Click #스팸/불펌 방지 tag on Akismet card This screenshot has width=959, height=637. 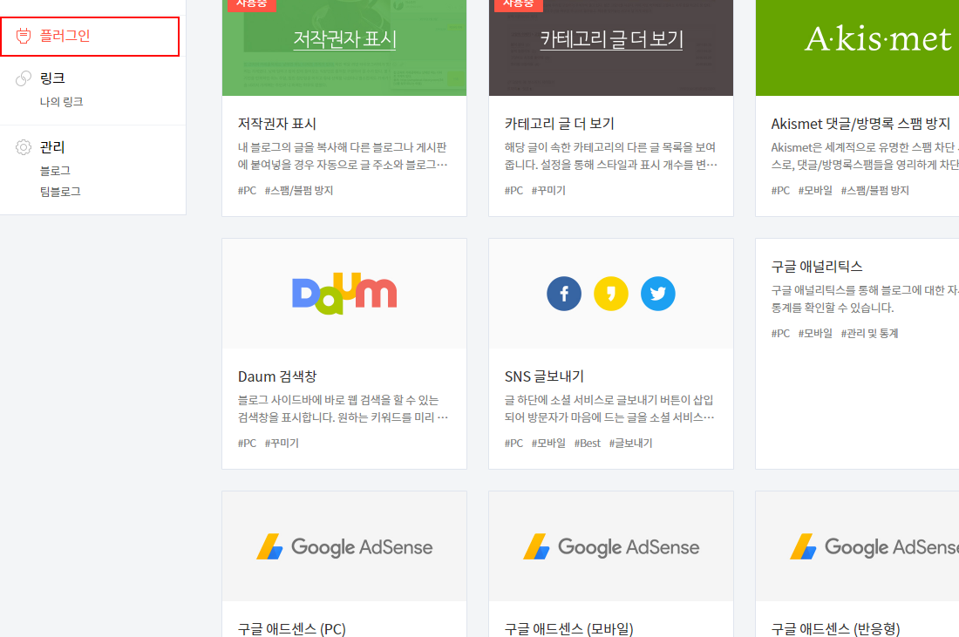[x=874, y=191]
